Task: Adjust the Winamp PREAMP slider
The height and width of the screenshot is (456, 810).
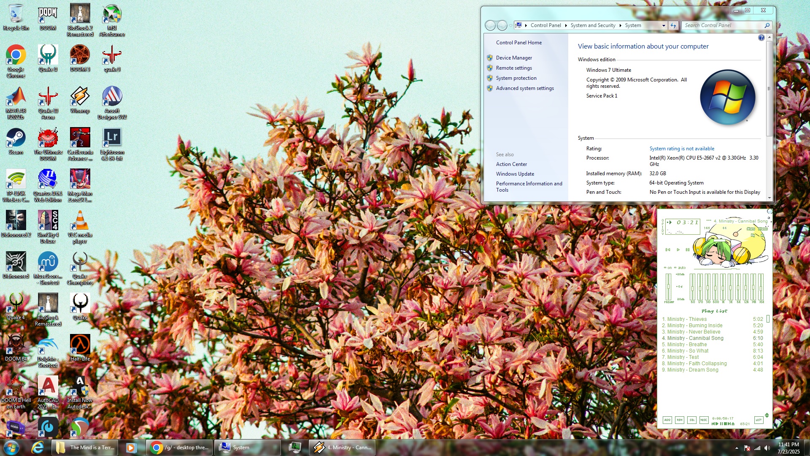Action: [668, 287]
